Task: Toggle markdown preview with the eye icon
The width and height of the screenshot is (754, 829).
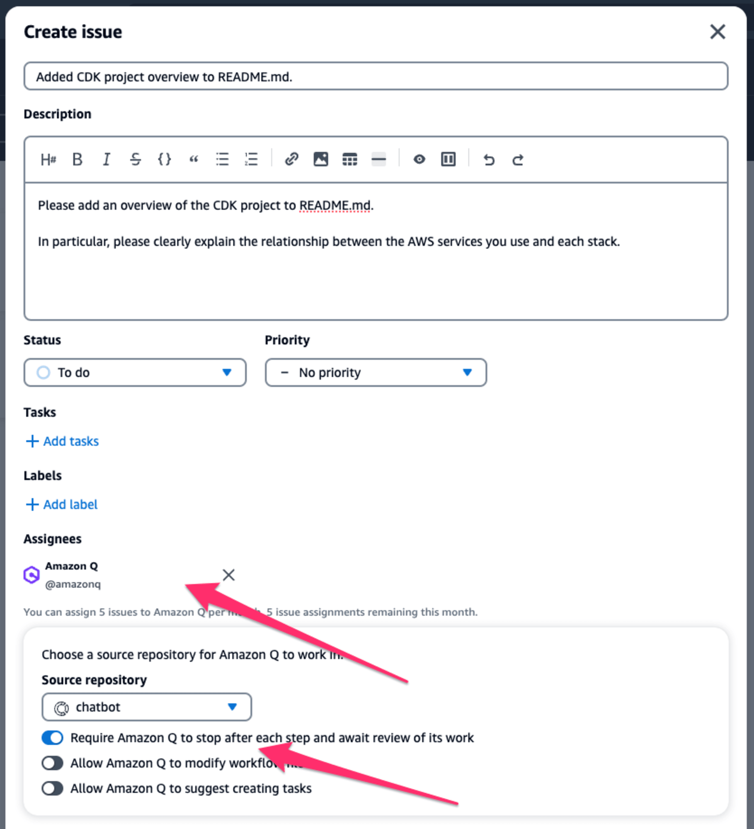Action: 419,159
